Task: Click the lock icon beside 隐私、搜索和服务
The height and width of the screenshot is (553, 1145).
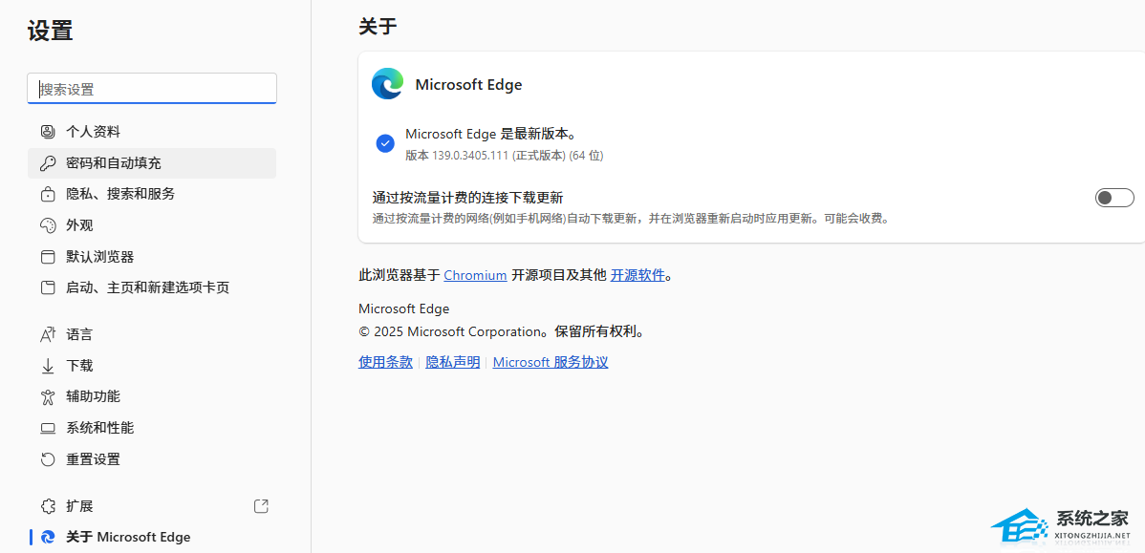Action: (x=48, y=194)
